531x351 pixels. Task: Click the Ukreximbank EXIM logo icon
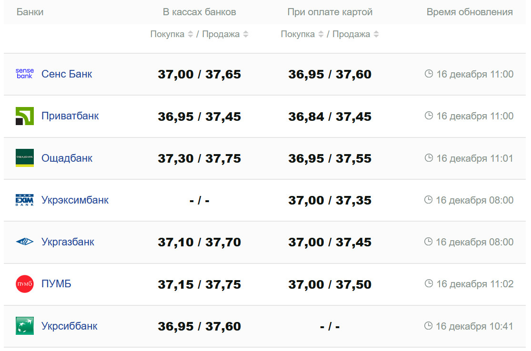(x=24, y=200)
